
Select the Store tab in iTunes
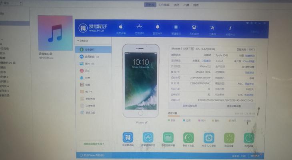[196, 5]
